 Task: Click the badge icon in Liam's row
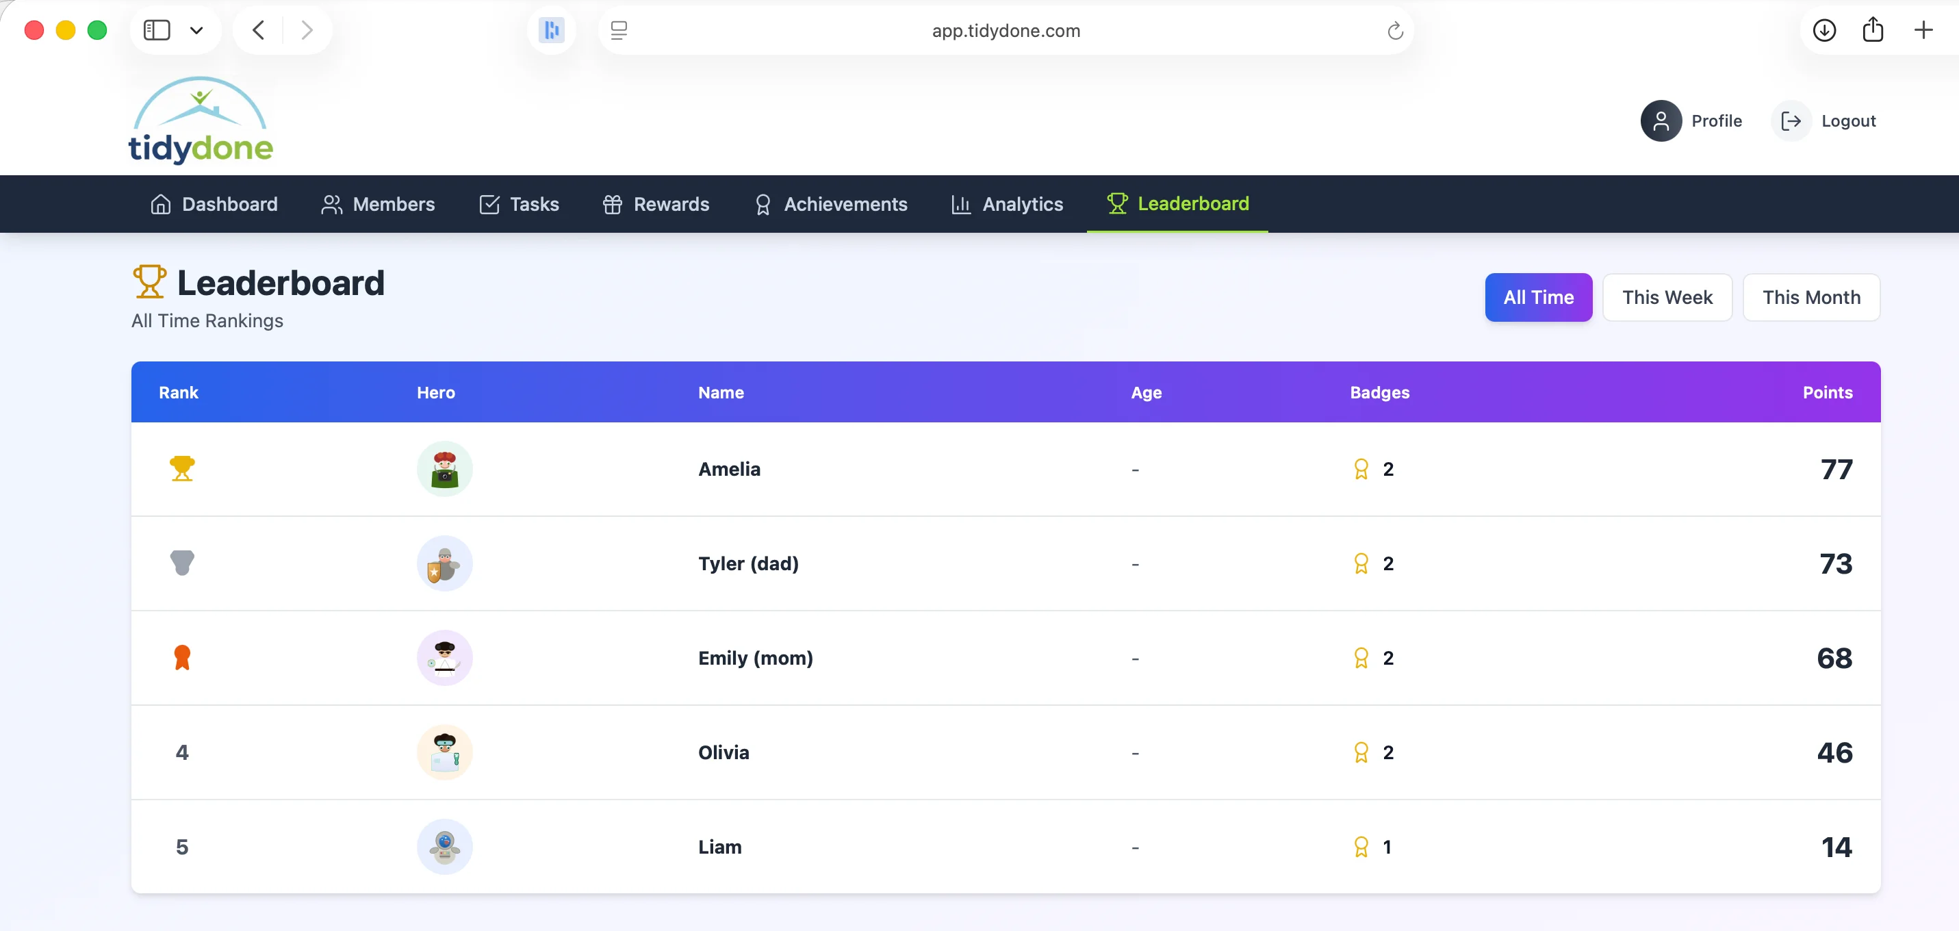click(1361, 847)
